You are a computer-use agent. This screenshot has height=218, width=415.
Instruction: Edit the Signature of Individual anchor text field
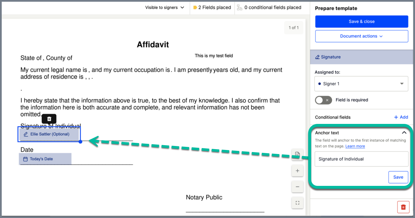(361, 159)
